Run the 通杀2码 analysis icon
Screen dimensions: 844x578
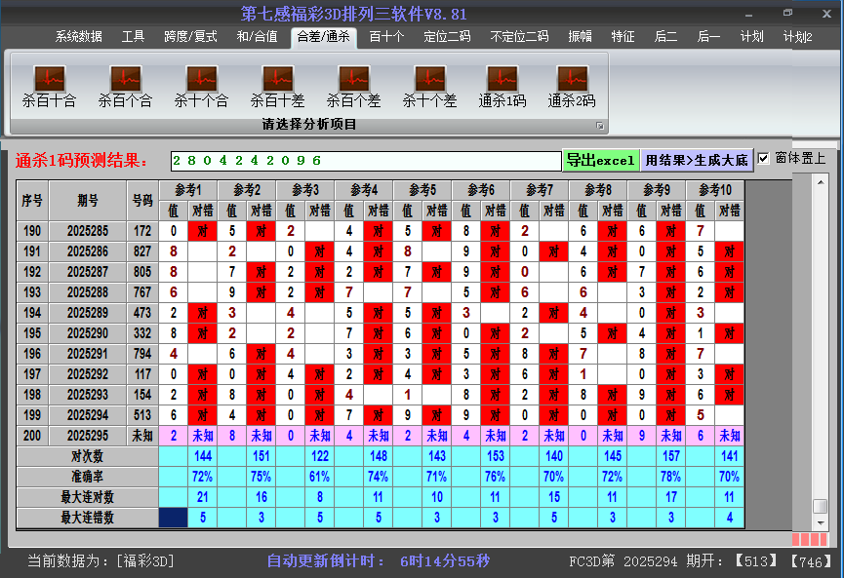point(571,86)
